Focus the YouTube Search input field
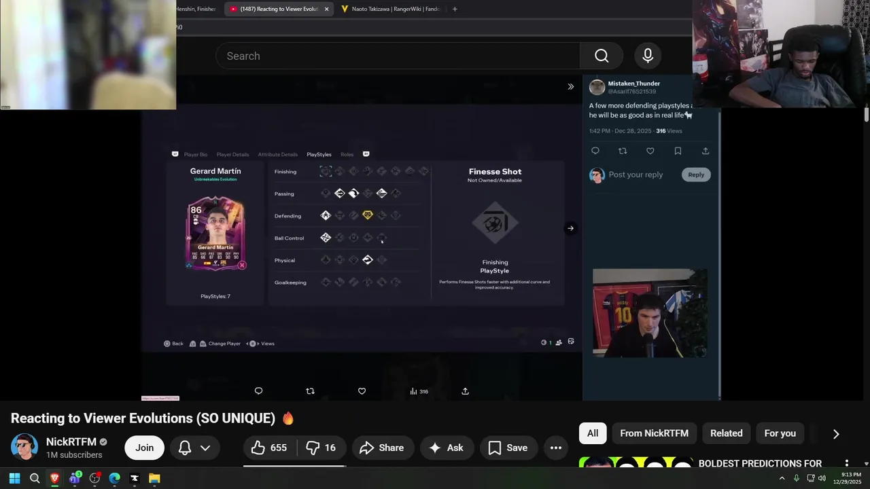Viewport: 870px width, 489px height. click(398, 56)
